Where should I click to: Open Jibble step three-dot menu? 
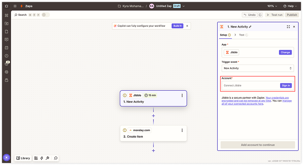tap(182, 95)
